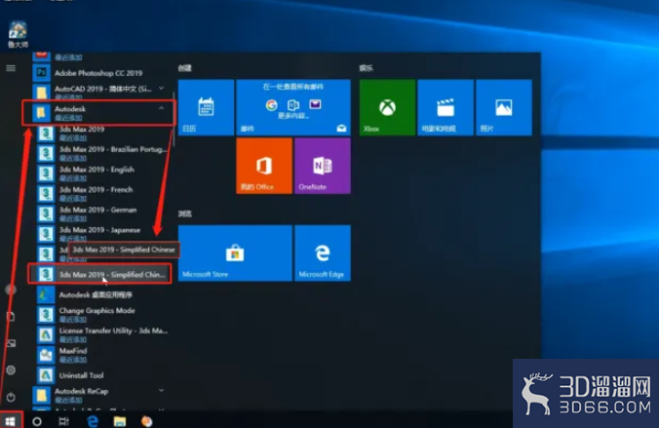The height and width of the screenshot is (428, 659).
Task: Open the Xbox tile
Action: tap(387, 107)
